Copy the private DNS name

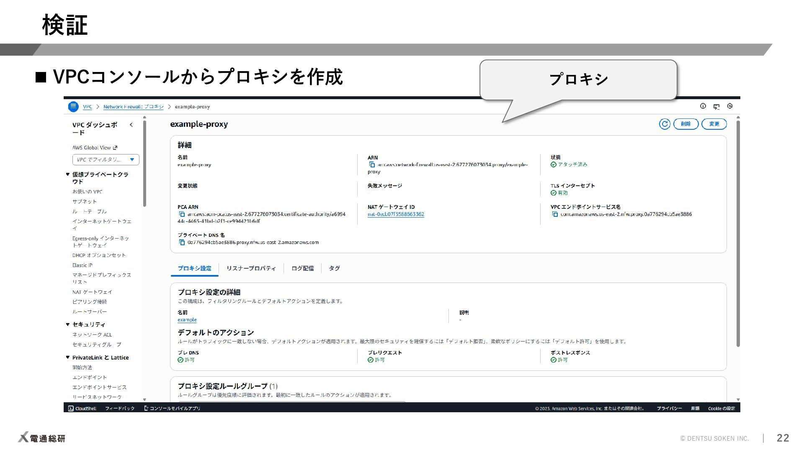click(x=182, y=242)
